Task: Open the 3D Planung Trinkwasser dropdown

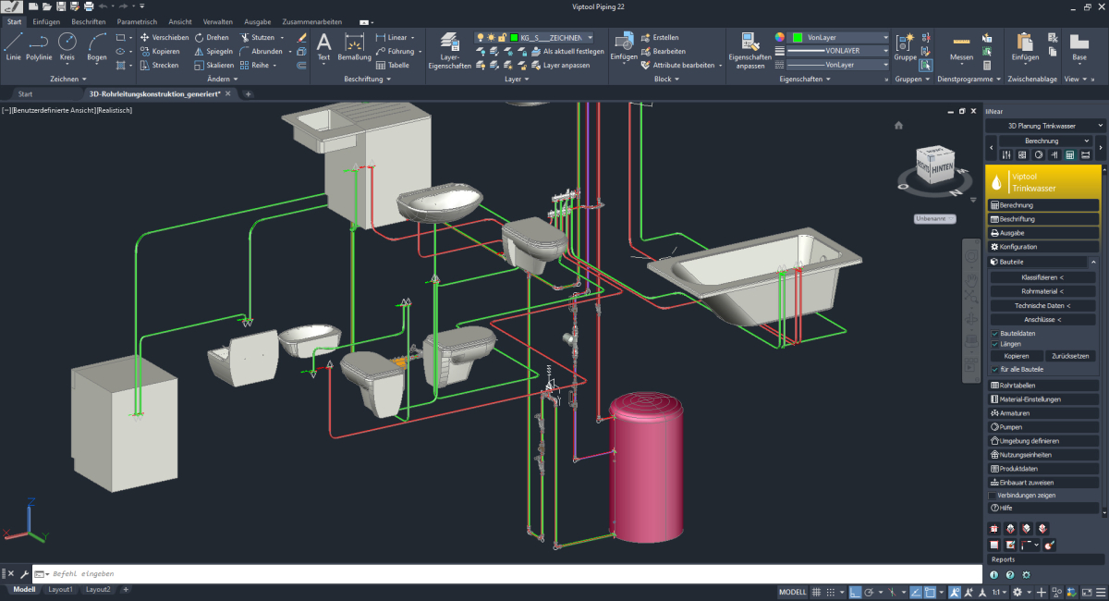Action: pyautogui.click(x=1044, y=126)
